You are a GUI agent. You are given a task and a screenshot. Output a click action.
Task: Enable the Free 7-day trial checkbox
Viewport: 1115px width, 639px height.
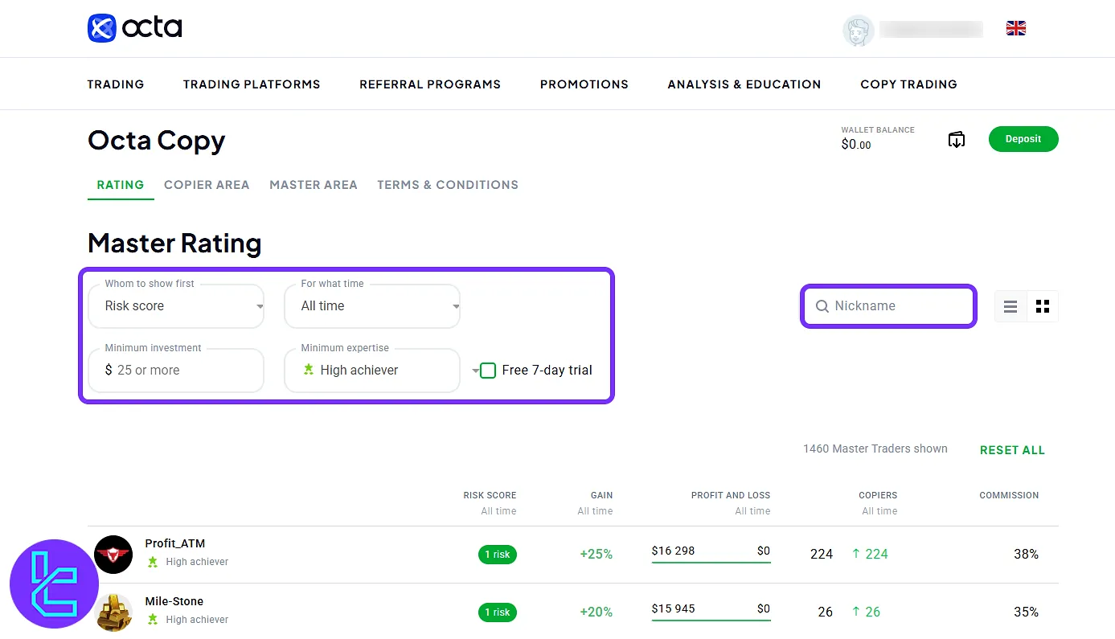click(x=488, y=371)
